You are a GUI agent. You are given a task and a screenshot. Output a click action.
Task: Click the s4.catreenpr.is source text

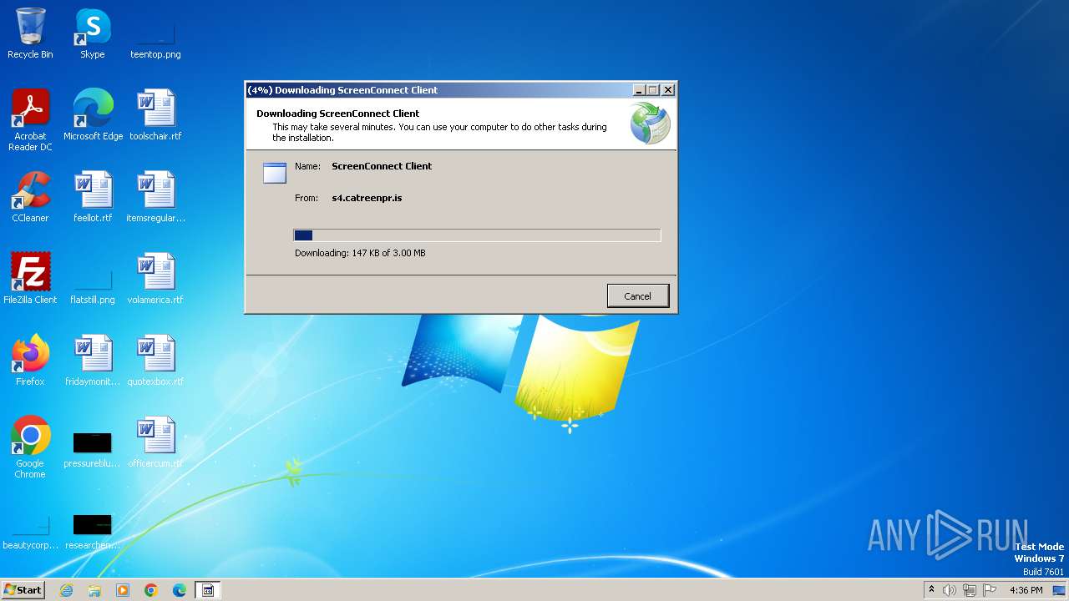click(x=367, y=198)
